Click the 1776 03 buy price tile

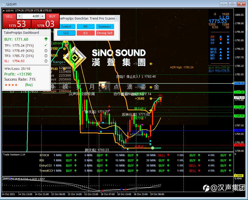[45, 24]
